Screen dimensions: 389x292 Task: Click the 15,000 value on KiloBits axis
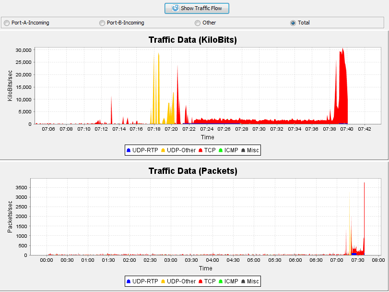(x=24, y=87)
